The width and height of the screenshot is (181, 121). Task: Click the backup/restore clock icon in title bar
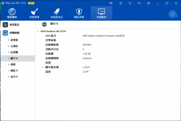click(x=120, y=3)
